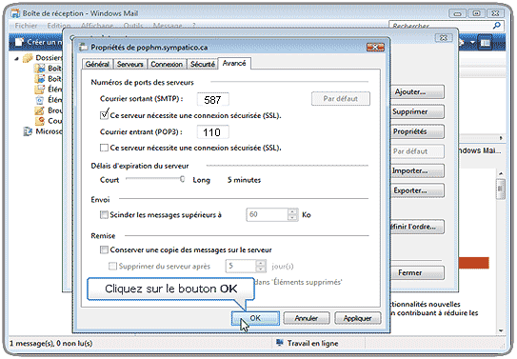This screenshot has width=517, height=359.
Task: Check Conserver une copie des messages option
Action: pyautogui.click(x=104, y=249)
